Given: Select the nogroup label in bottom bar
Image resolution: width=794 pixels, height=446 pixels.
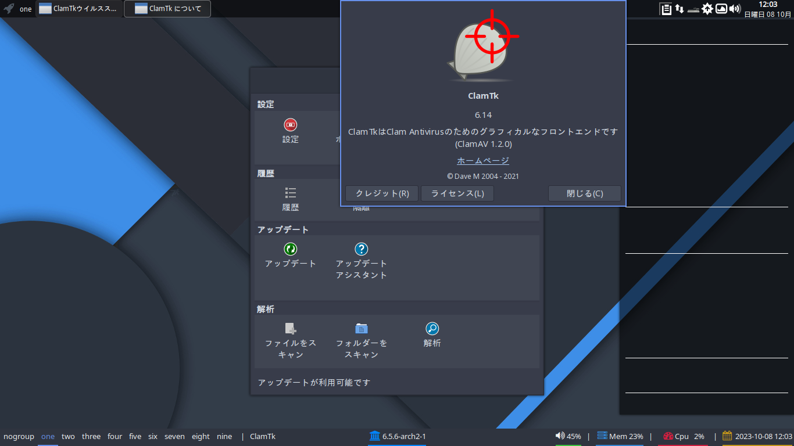Looking at the screenshot, I should pyautogui.click(x=19, y=437).
